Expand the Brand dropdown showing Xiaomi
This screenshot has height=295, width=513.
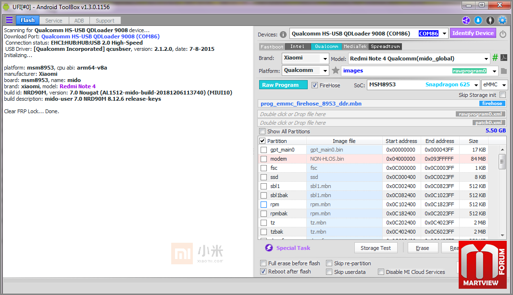325,59
